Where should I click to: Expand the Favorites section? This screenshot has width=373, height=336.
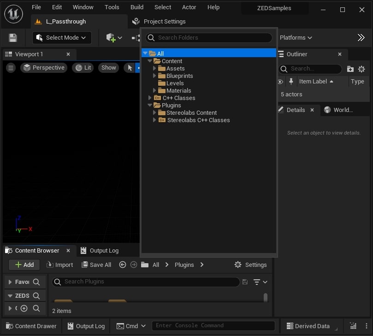10,282
